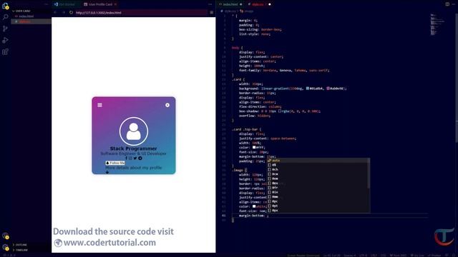Select the 0% suggestion in autocomplete
The height and width of the screenshot is (257, 458).
point(317,165)
